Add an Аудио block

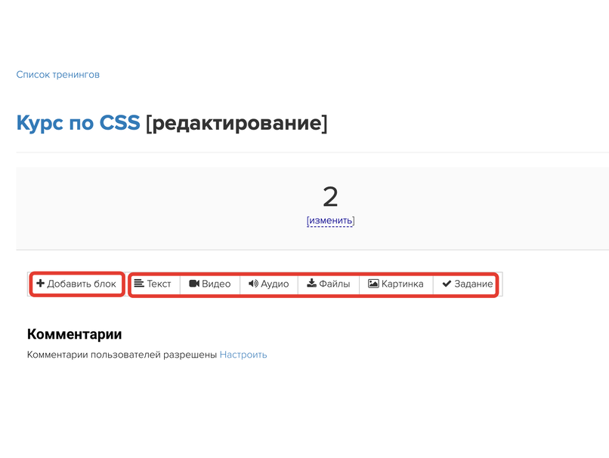pyautogui.click(x=269, y=284)
